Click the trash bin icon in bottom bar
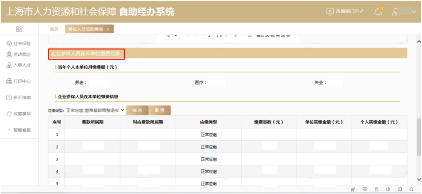This screenshot has height=194, width=422. click(376, 189)
